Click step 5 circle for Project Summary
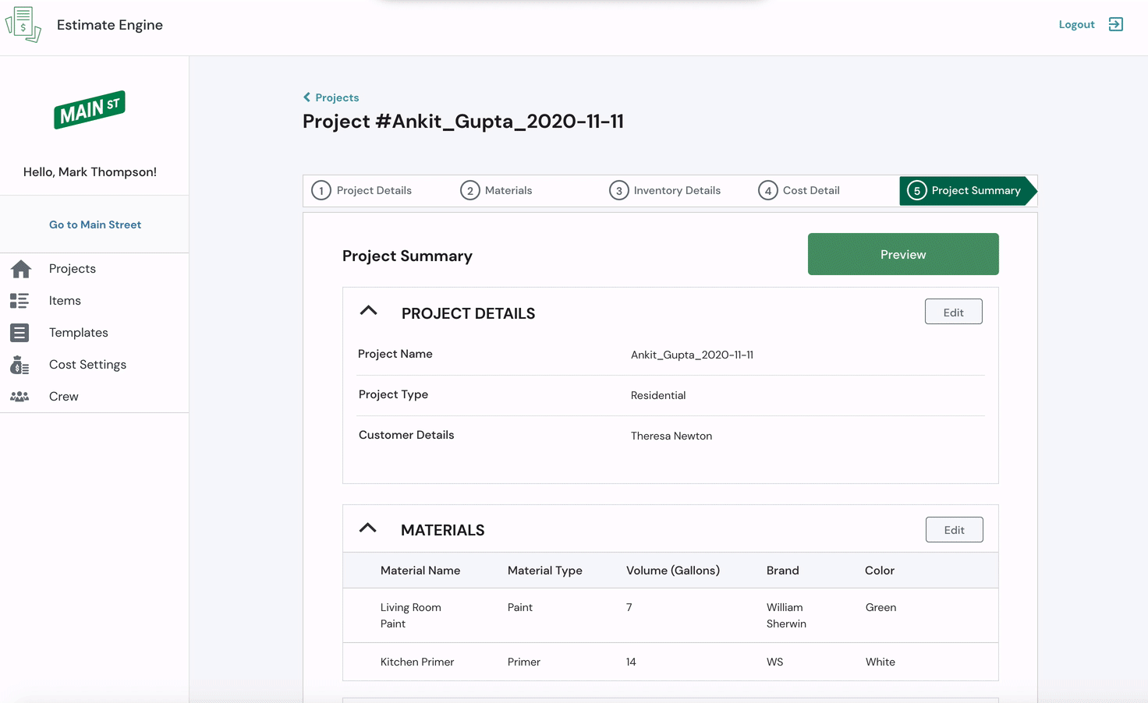 [917, 190]
